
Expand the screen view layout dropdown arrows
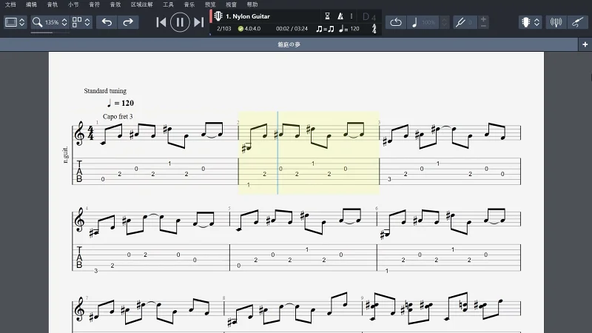tap(22, 22)
